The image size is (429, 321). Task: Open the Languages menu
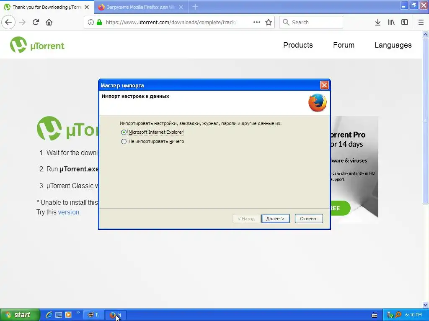click(x=393, y=45)
